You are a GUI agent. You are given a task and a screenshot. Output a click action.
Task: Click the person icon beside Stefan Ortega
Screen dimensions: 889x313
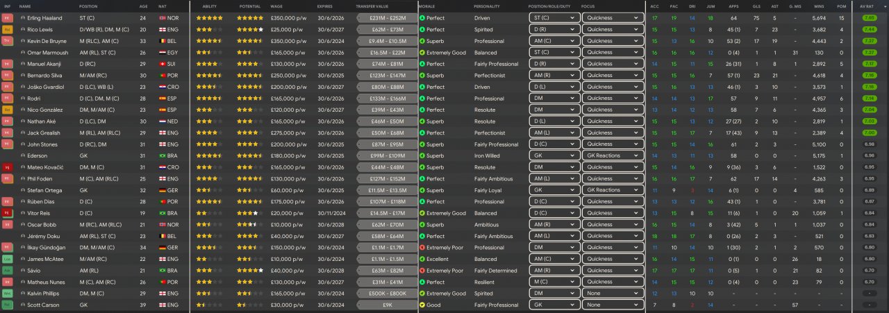point(23,189)
